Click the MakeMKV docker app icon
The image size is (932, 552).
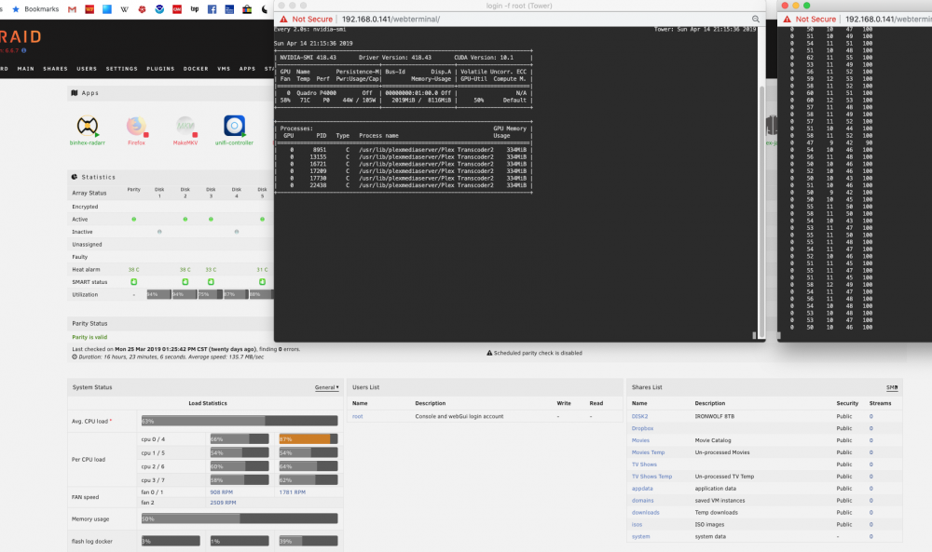(x=185, y=127)
